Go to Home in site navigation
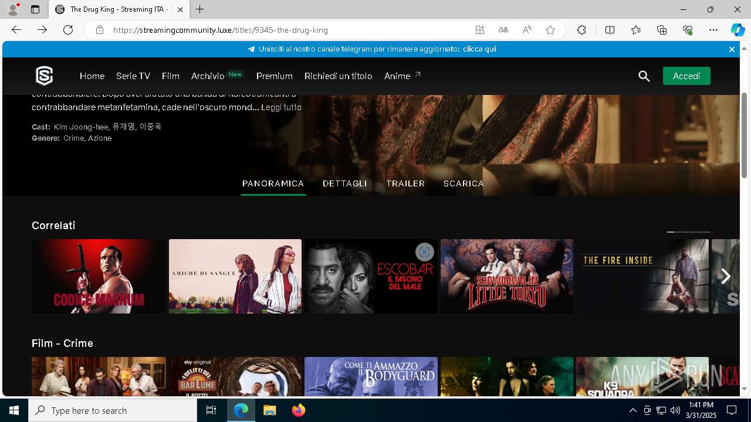This screenshot has width=751, height=422. [x=92, y=76]
